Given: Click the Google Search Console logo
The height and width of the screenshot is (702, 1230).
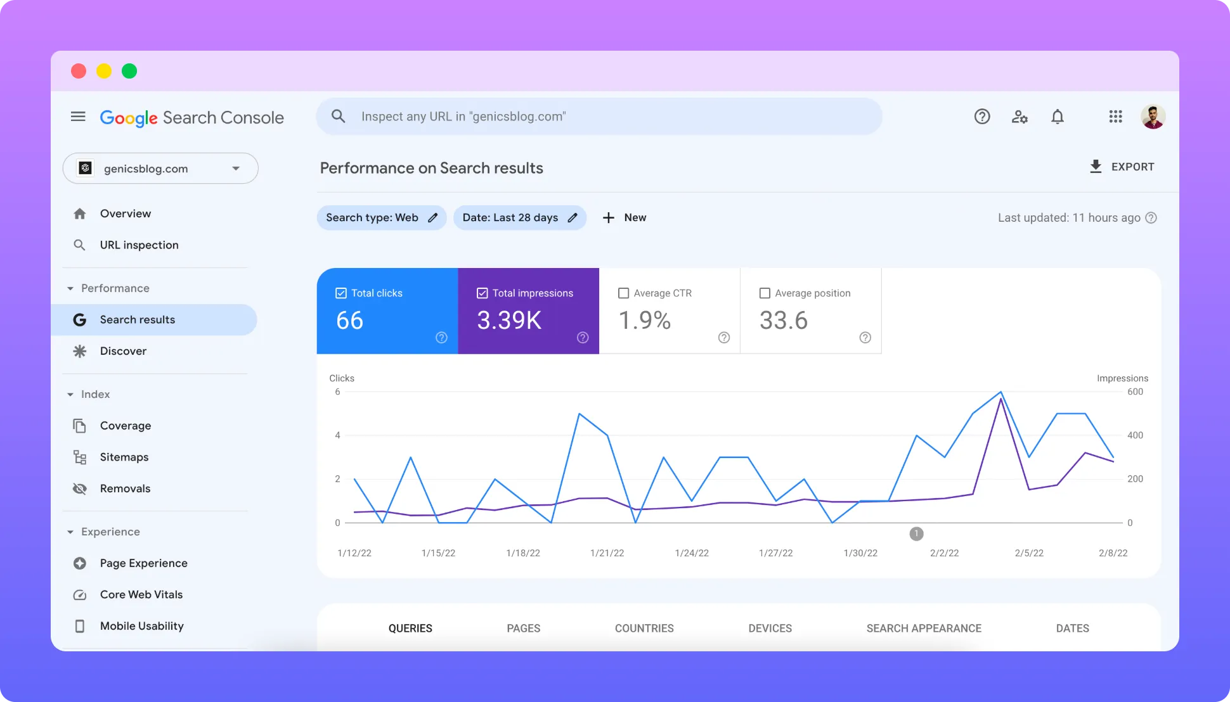Looking at the screenshot, I should 191,118.
